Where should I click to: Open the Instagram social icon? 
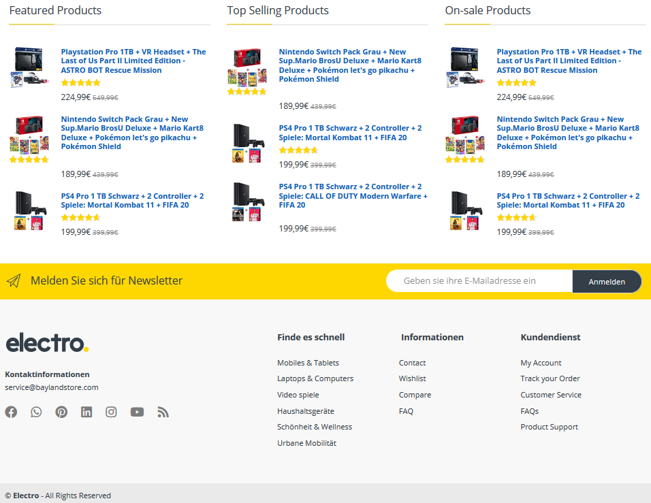click(111, 412)
